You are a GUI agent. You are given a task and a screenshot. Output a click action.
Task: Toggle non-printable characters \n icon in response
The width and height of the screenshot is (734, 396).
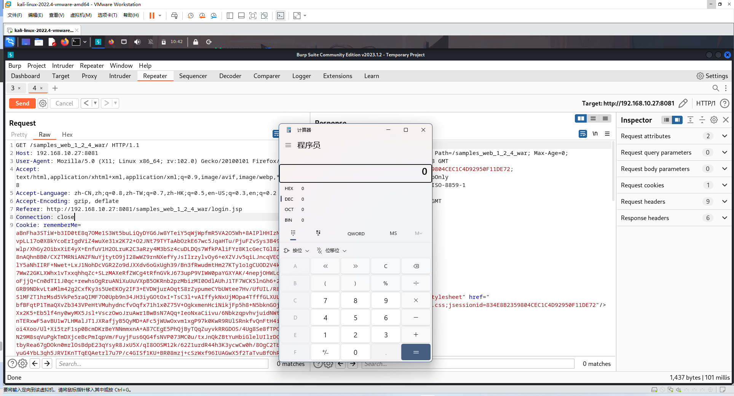(595, 134)
